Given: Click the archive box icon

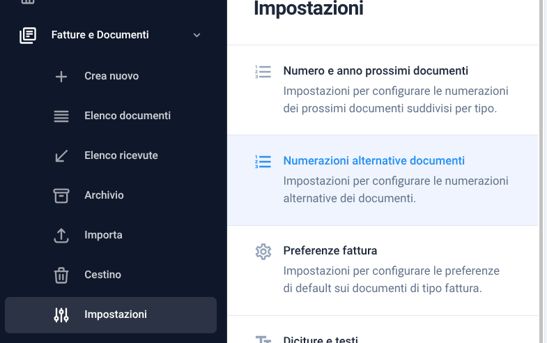Looking at the screenshot, I should click(x=61, y=196).
